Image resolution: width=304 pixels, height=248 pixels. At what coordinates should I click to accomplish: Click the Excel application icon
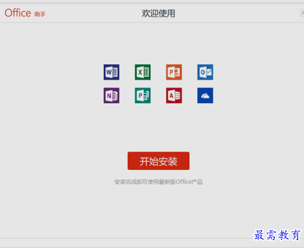coord(143,72)
